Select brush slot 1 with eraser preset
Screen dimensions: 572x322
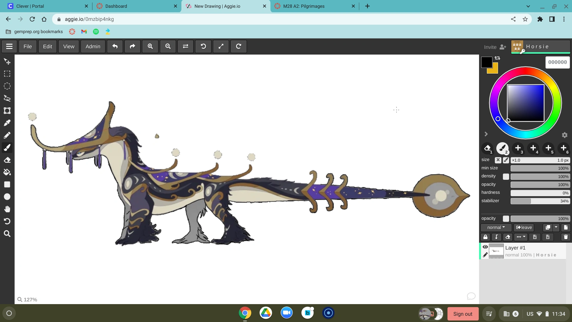pyautogui.click(x=487, y=148)
